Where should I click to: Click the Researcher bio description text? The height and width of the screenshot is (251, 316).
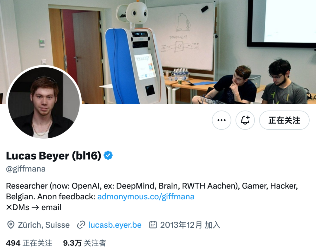point(152,191)
